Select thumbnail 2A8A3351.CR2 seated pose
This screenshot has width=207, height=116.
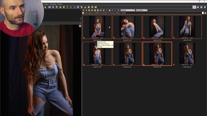(97, 27)
